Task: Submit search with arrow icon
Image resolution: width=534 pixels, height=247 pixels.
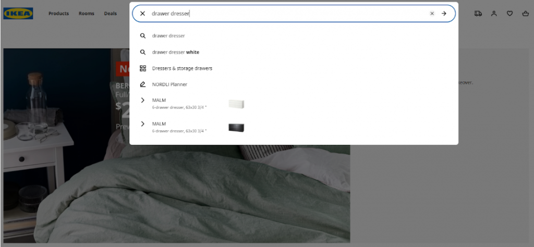Action: [444, 14]
